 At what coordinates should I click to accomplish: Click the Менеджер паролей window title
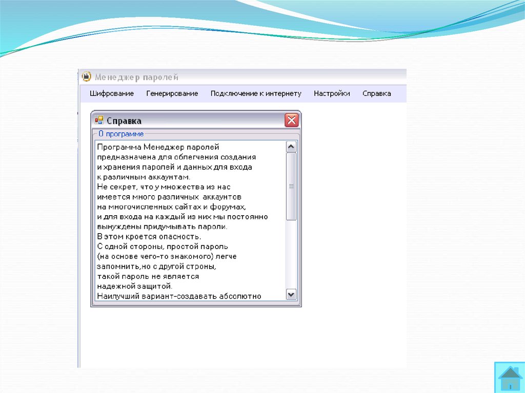click(x=136, y=77)
